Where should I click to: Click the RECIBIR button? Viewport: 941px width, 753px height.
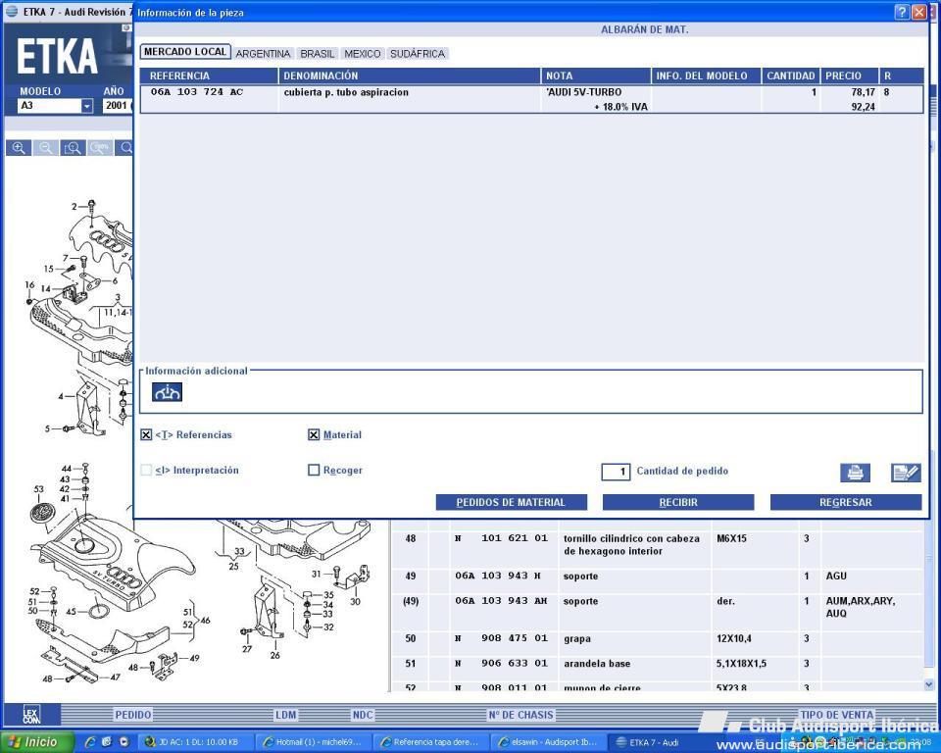678,503
